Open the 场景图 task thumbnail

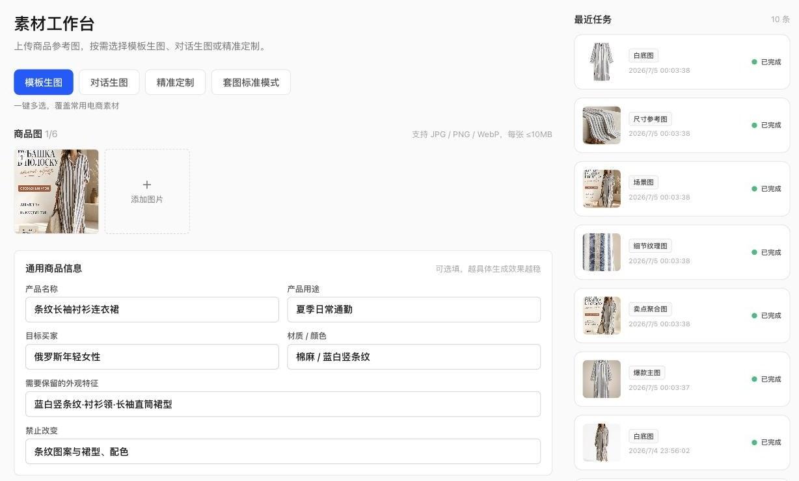[x=602, y=188]
